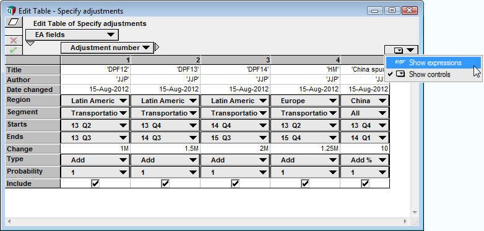Click horizontal scrollbar left arrow
Viewport: 484px width, 231px height.
(x=9, y=221)
